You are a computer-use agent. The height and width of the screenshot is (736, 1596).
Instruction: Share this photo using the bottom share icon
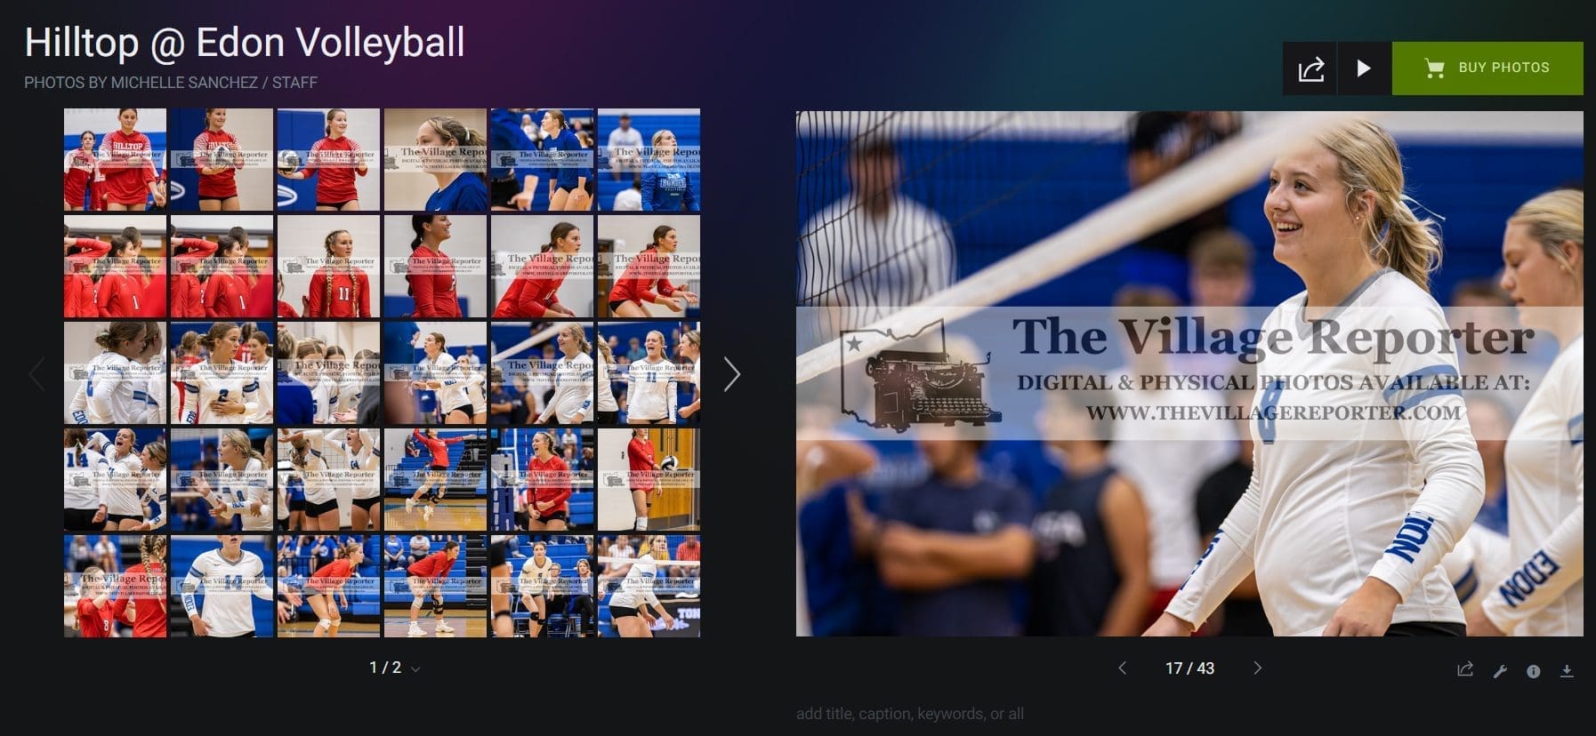1464,670
